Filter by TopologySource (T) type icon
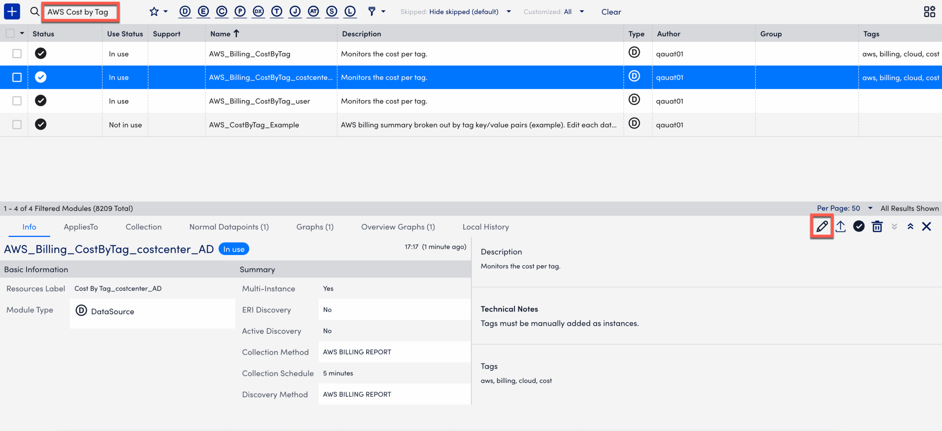Screen dimensions: 942x431 tap(277, 11)
